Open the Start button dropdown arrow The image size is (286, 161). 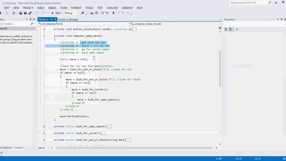tap(62, 13)
